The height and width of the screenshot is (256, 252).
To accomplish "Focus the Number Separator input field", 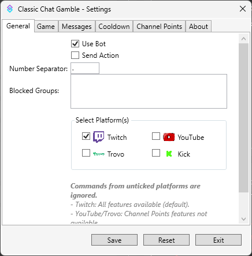I will pyautogui.click(x=85, y=68).
